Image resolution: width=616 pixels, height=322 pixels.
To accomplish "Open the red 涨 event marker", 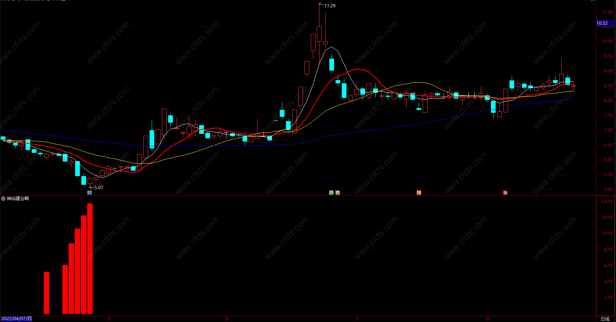I will click(505, 193).
